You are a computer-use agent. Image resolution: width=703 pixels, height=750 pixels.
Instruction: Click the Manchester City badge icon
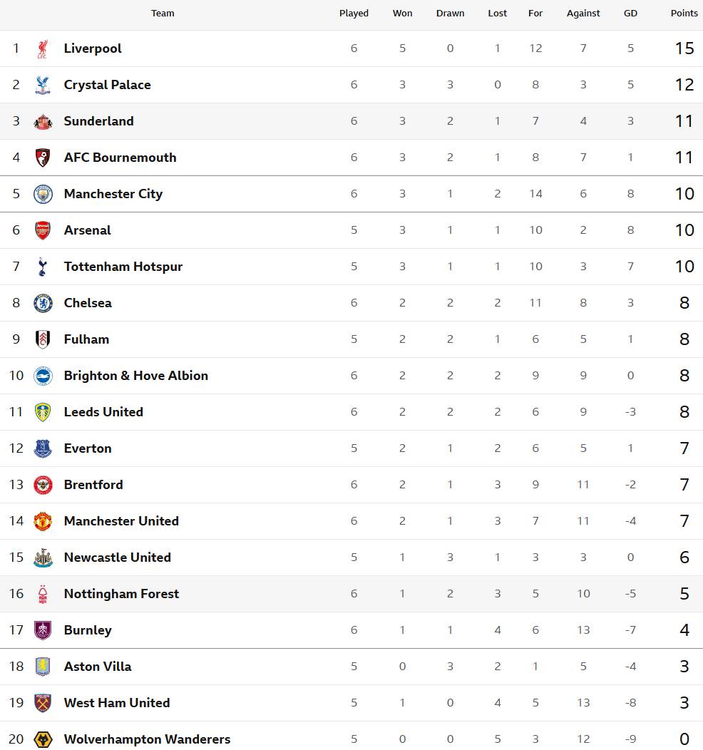point(43,194)
